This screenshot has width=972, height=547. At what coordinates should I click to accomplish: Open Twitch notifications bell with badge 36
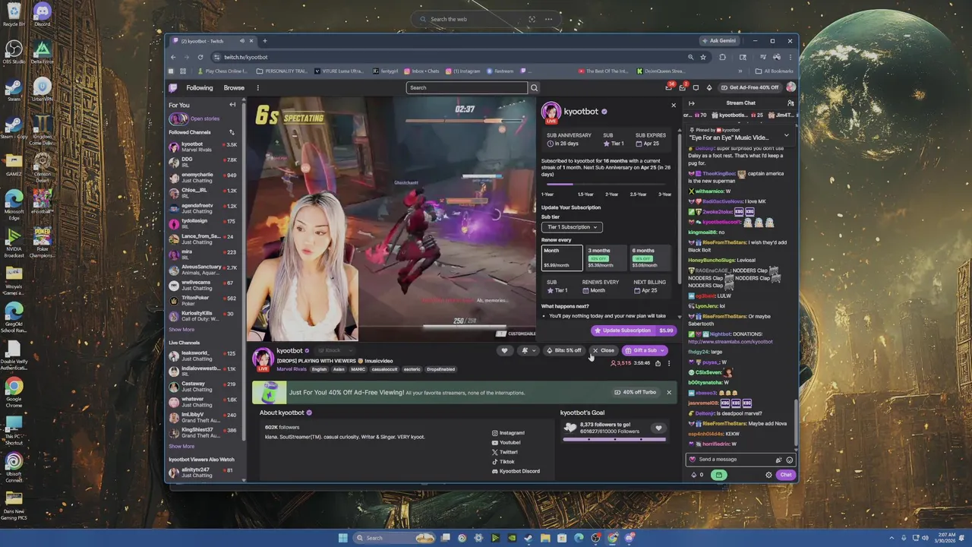coord(669,87)
